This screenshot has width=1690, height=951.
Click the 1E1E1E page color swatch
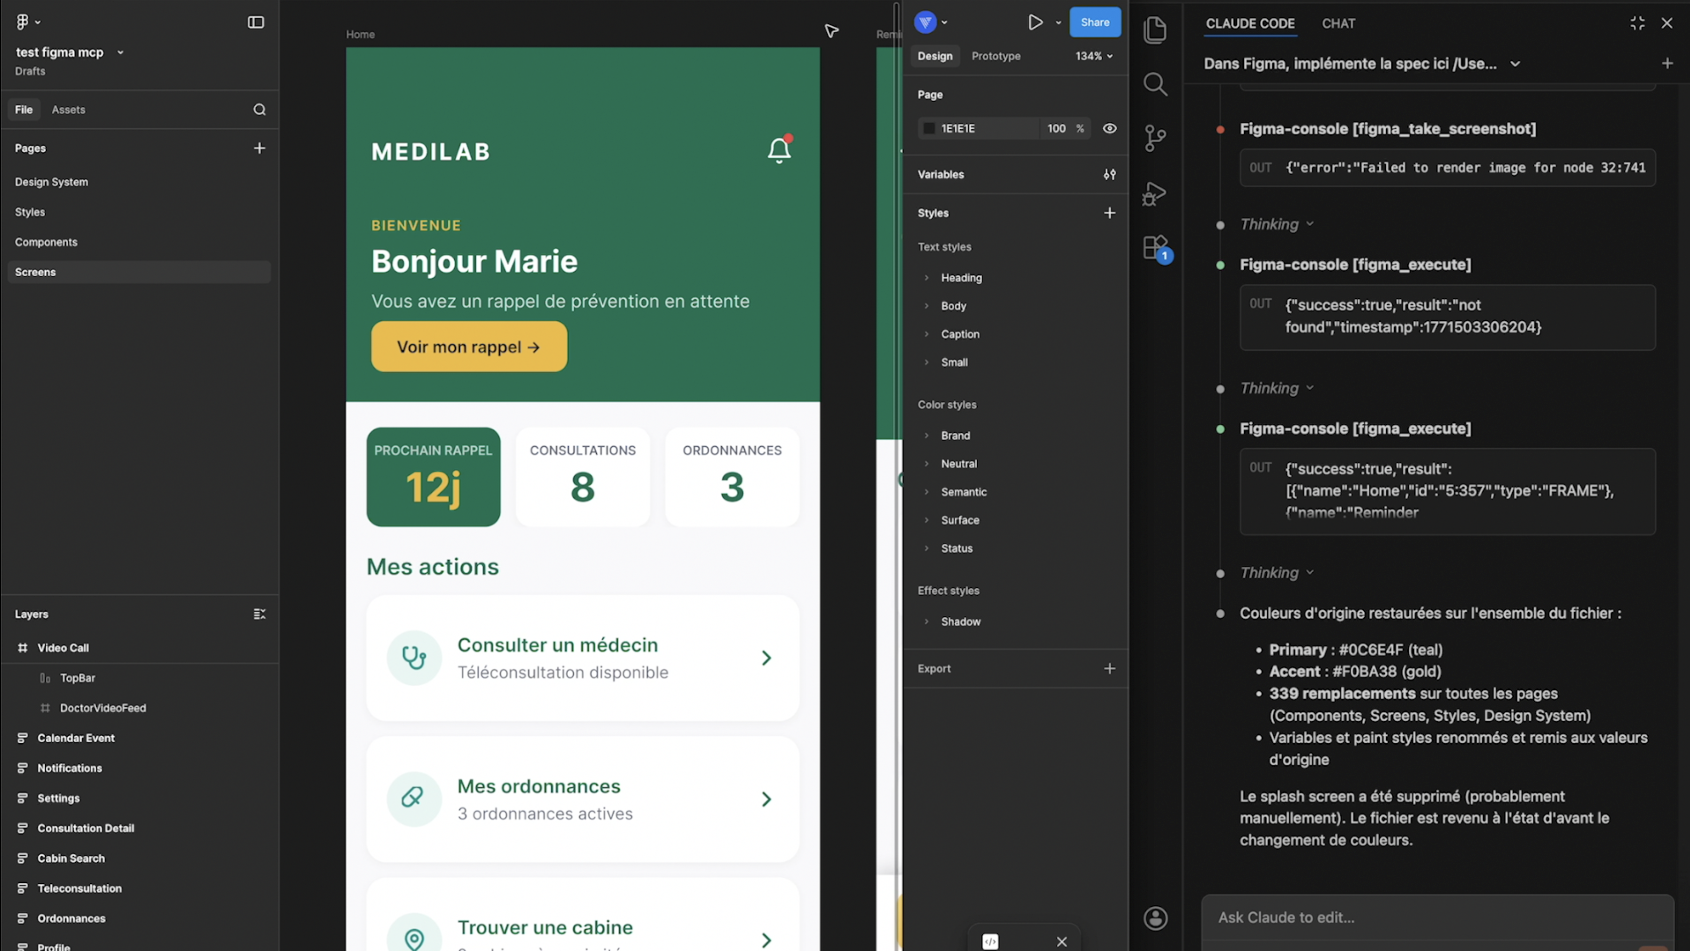929,128
